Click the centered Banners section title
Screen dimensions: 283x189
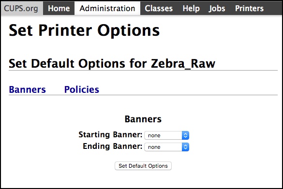(143, 119)
